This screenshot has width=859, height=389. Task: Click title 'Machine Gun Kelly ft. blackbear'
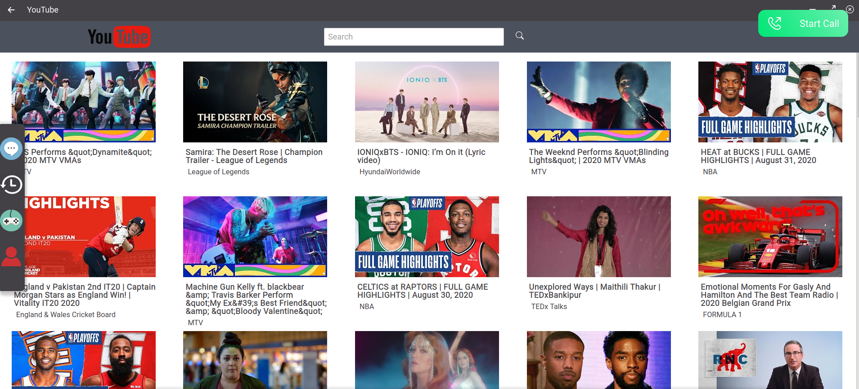[x=256, y=299]
